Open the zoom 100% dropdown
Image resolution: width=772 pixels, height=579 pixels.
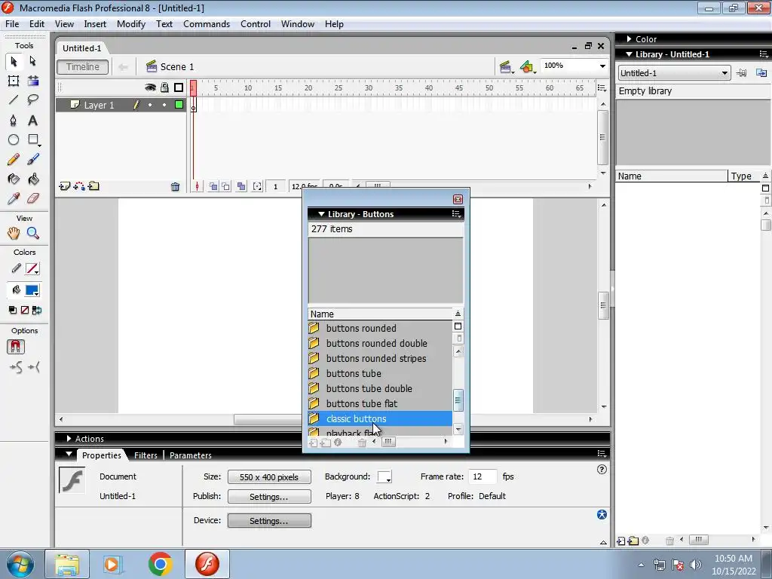[x=602, y=66]
